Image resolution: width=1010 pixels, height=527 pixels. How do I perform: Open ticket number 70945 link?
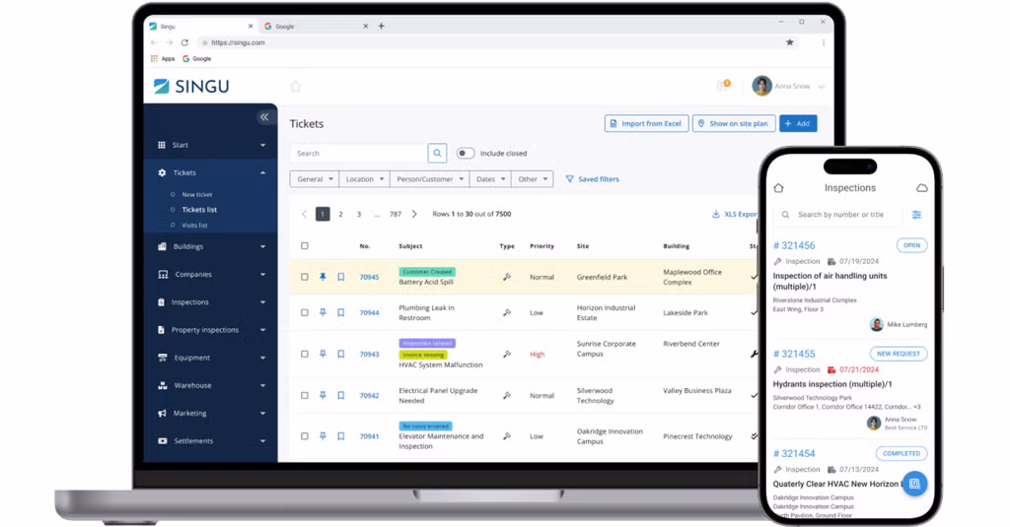point(369,278)
